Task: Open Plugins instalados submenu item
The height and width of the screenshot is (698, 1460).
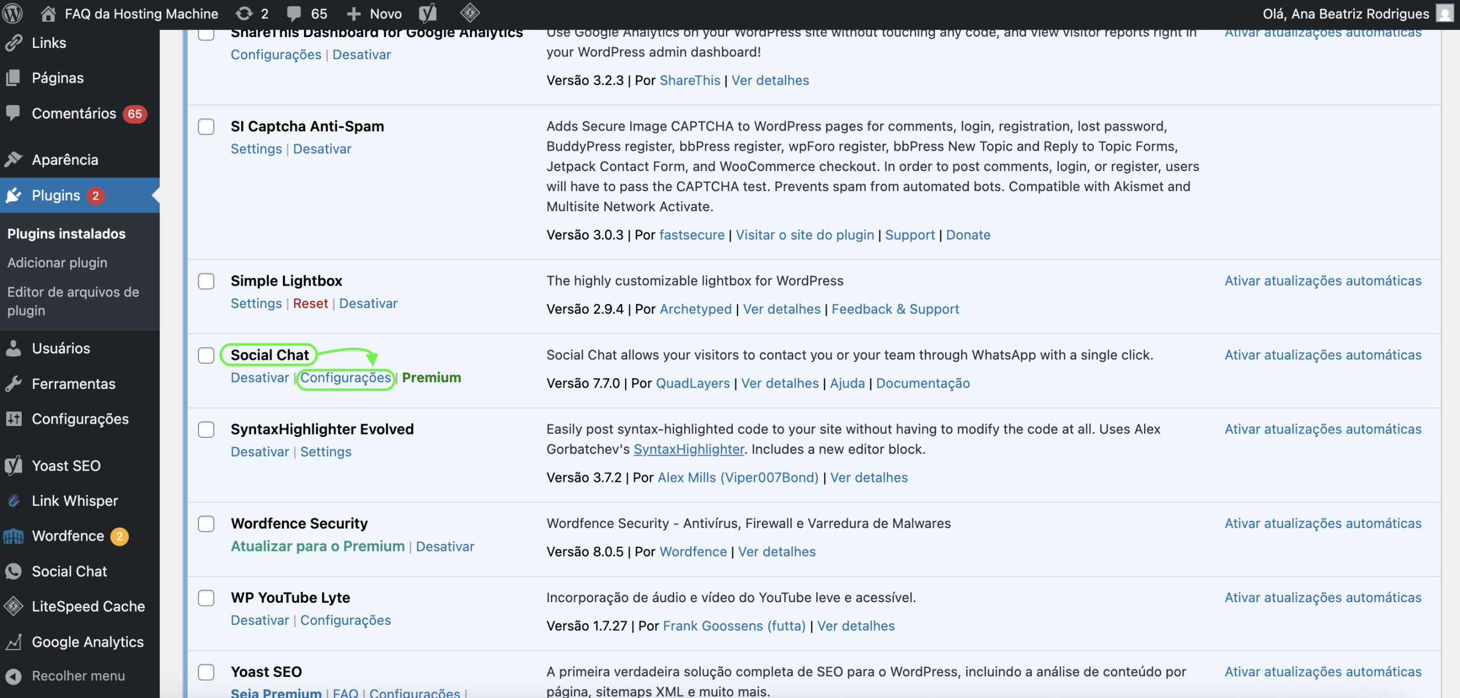Action: coord(66,234)
